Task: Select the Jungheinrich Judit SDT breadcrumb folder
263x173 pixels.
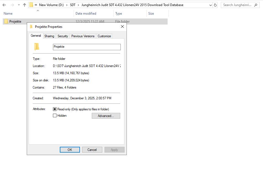Action: [x=132, y=5]
